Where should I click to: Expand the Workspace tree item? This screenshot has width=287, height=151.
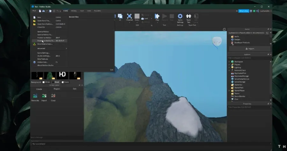click(x=229, y=62)
